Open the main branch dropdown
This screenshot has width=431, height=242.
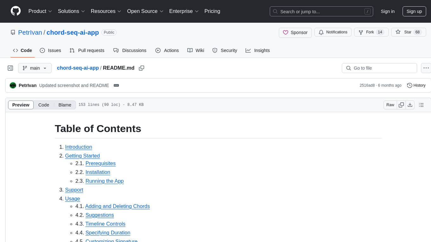coord(35,68)
